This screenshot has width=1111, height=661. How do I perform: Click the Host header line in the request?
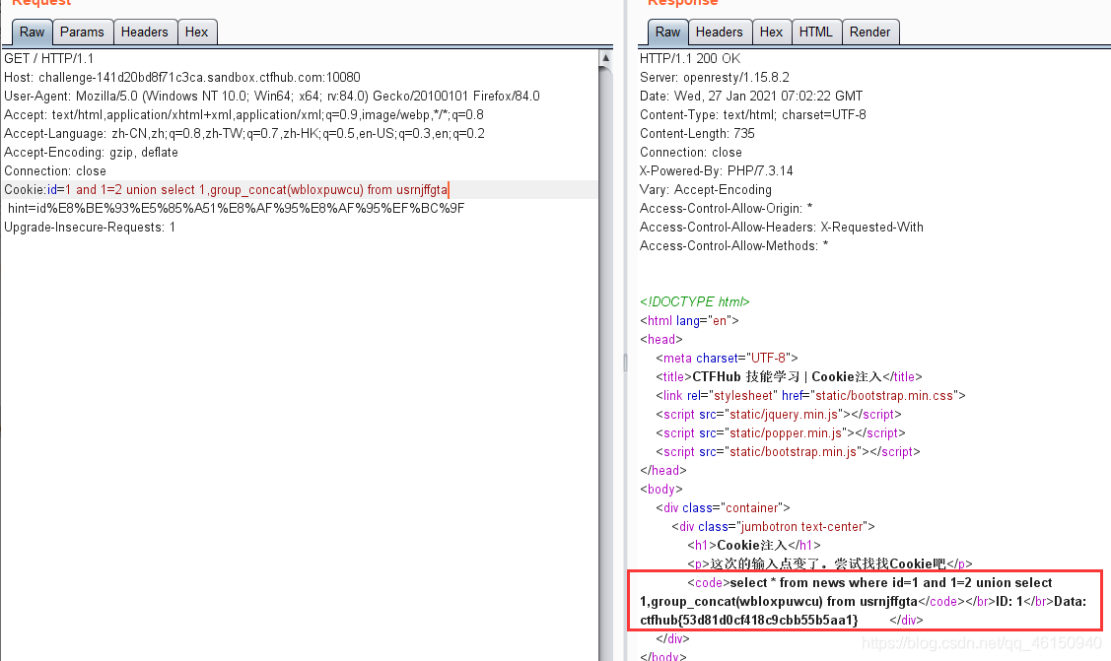click(x=182, y=77)
